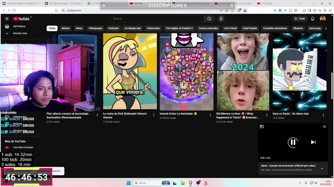Image resolution: width=334 pixels, height=187 pixels.
Task: Select the Dance pop chip
Action: click(315, 28)
